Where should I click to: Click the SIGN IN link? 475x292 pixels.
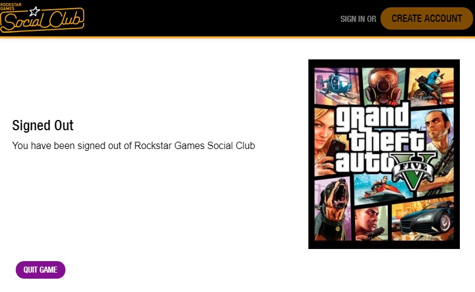(x=353, y=19)
